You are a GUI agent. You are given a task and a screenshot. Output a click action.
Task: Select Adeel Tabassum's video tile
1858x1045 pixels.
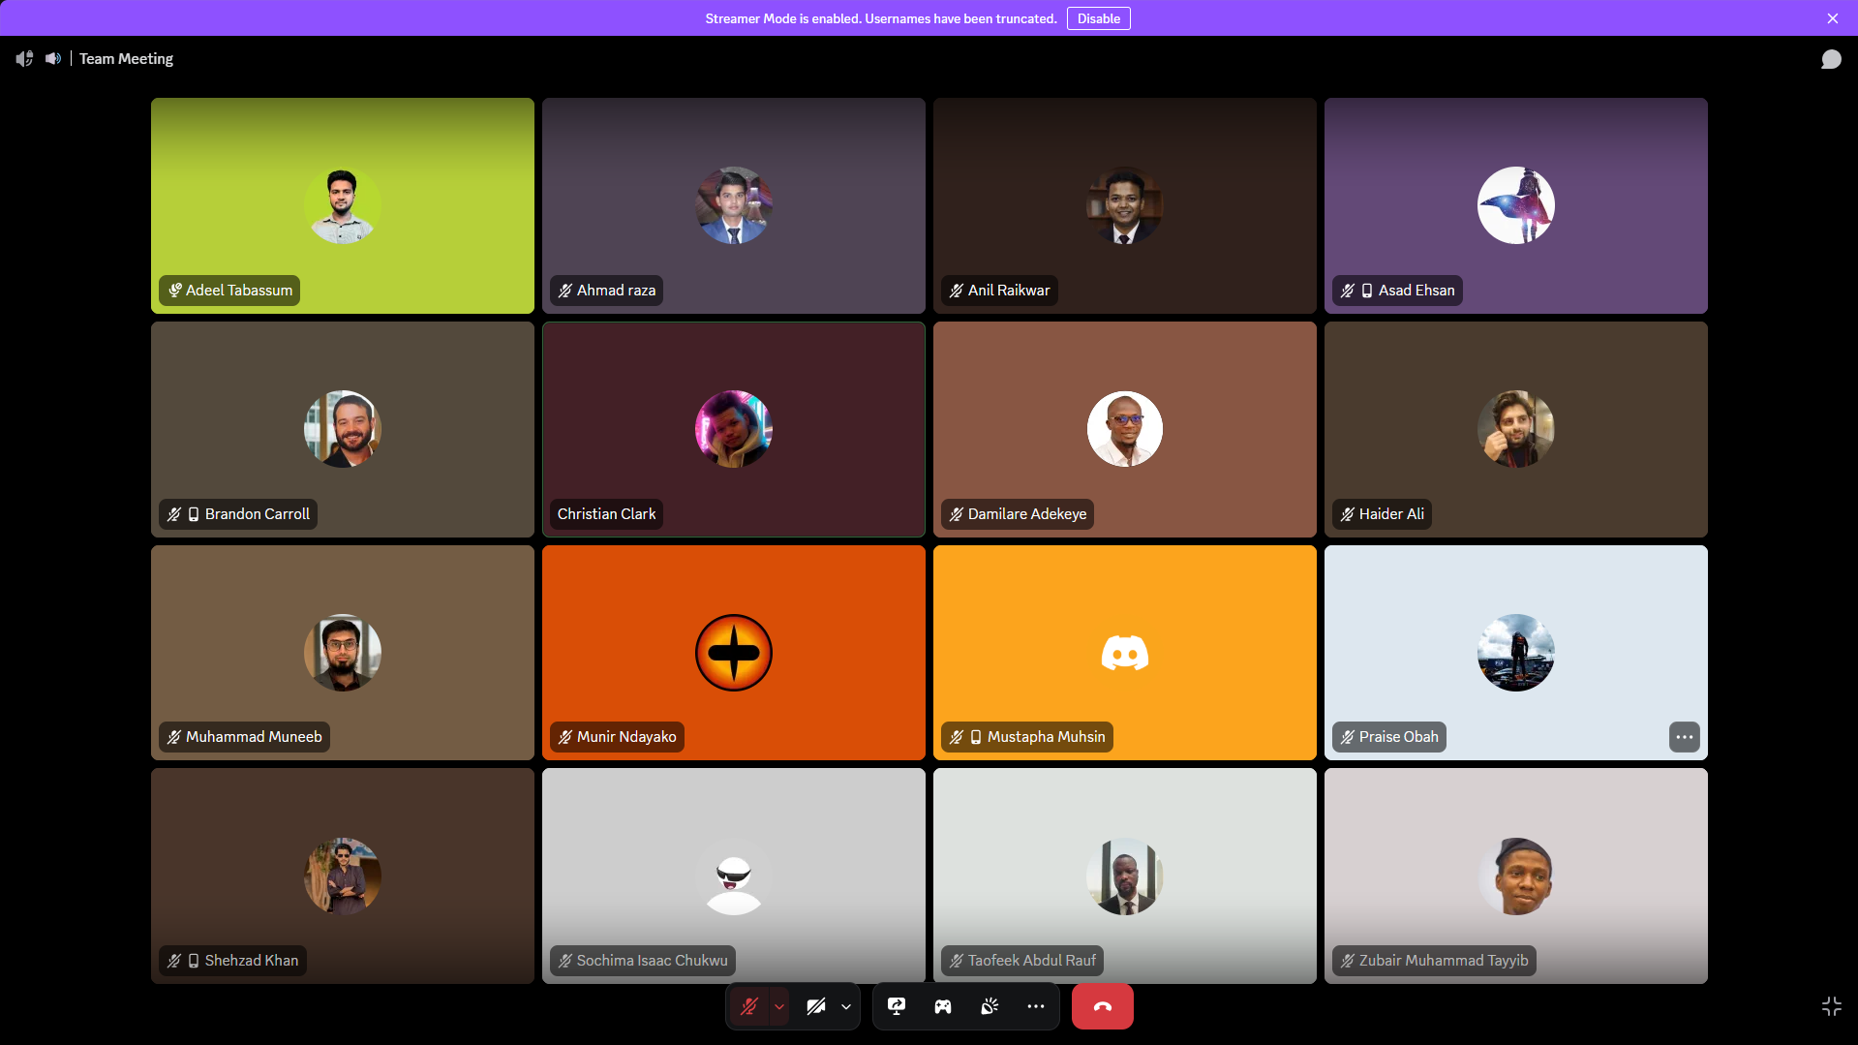point(343,204)
